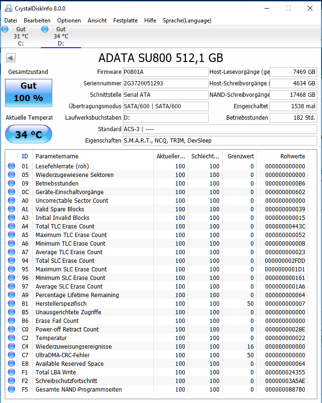The height and width of the screenshot is (403, 322).
Task: Click raw value 000000088780
Action: 285,390
